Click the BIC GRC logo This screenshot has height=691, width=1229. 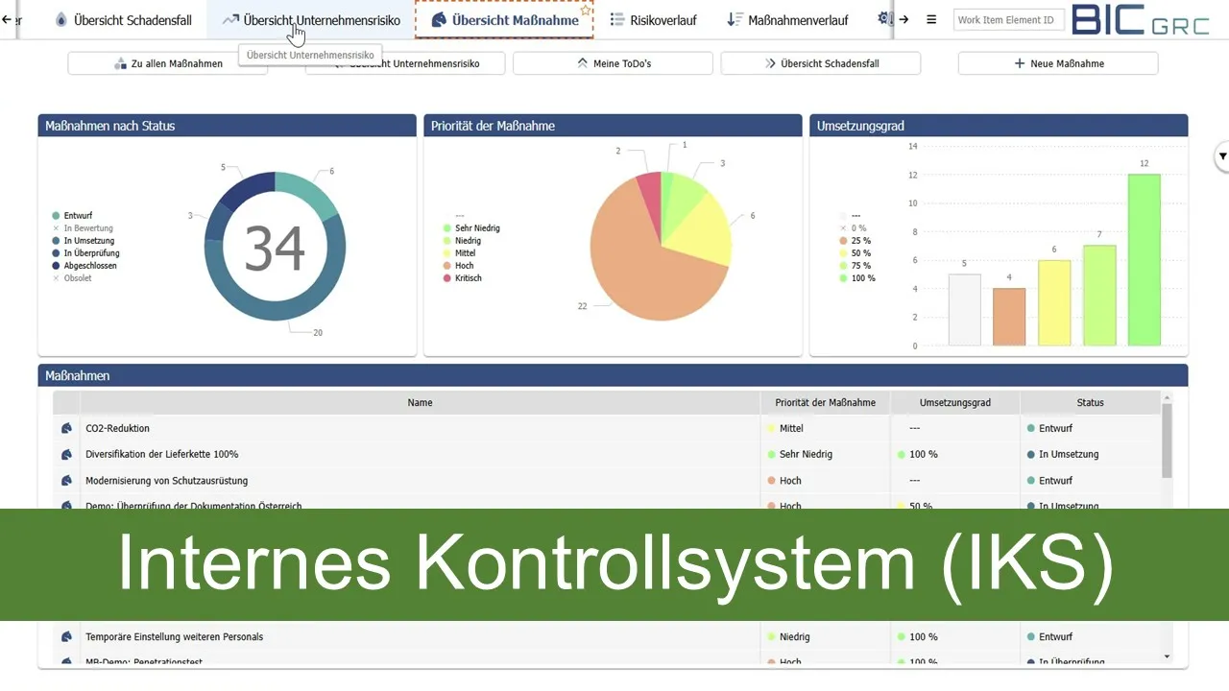1143,19
